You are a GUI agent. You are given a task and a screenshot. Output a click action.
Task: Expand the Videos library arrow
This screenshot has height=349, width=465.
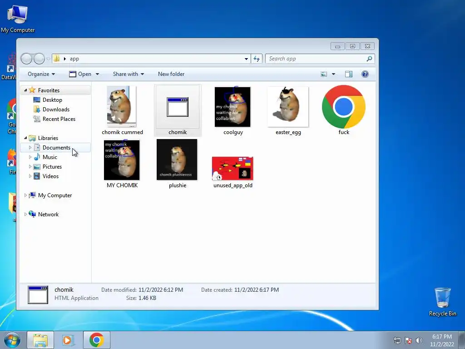[30, 176]
